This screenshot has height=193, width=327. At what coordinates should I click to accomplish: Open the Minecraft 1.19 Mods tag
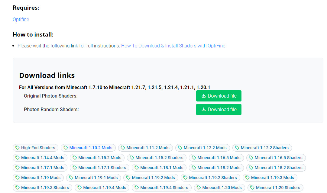[x=38, y=178]
